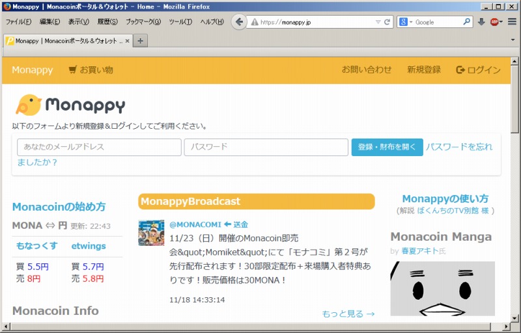The image size is (521, 333).
Task: Click the site identity warning triangle
Action: point(255,22)
